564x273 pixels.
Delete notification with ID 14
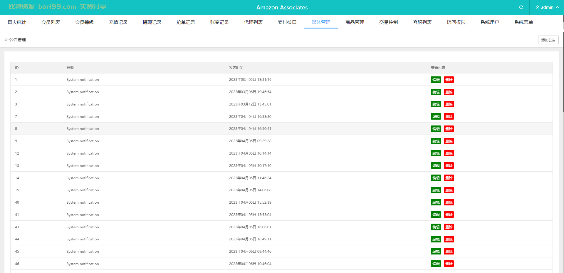(x=449, y=178)
